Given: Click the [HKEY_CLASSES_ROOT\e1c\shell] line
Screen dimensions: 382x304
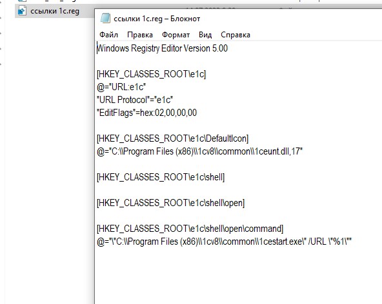Looking at the screenshot, I should 161,177.
